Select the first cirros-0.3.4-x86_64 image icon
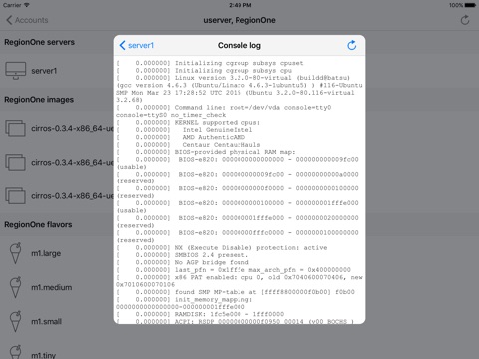This screenshot has width=479, height=359. (15, 128)
